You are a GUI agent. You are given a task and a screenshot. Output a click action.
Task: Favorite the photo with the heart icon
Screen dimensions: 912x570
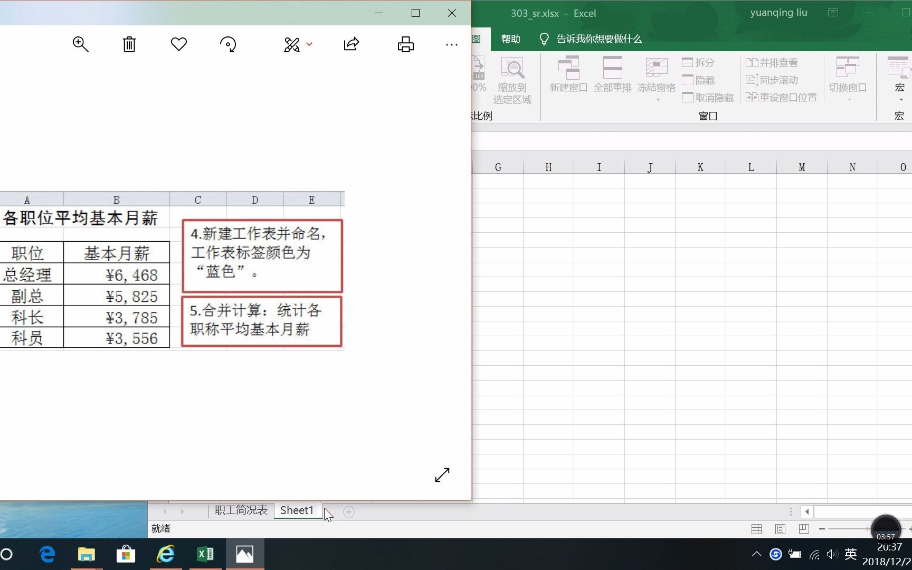[178, 44]
